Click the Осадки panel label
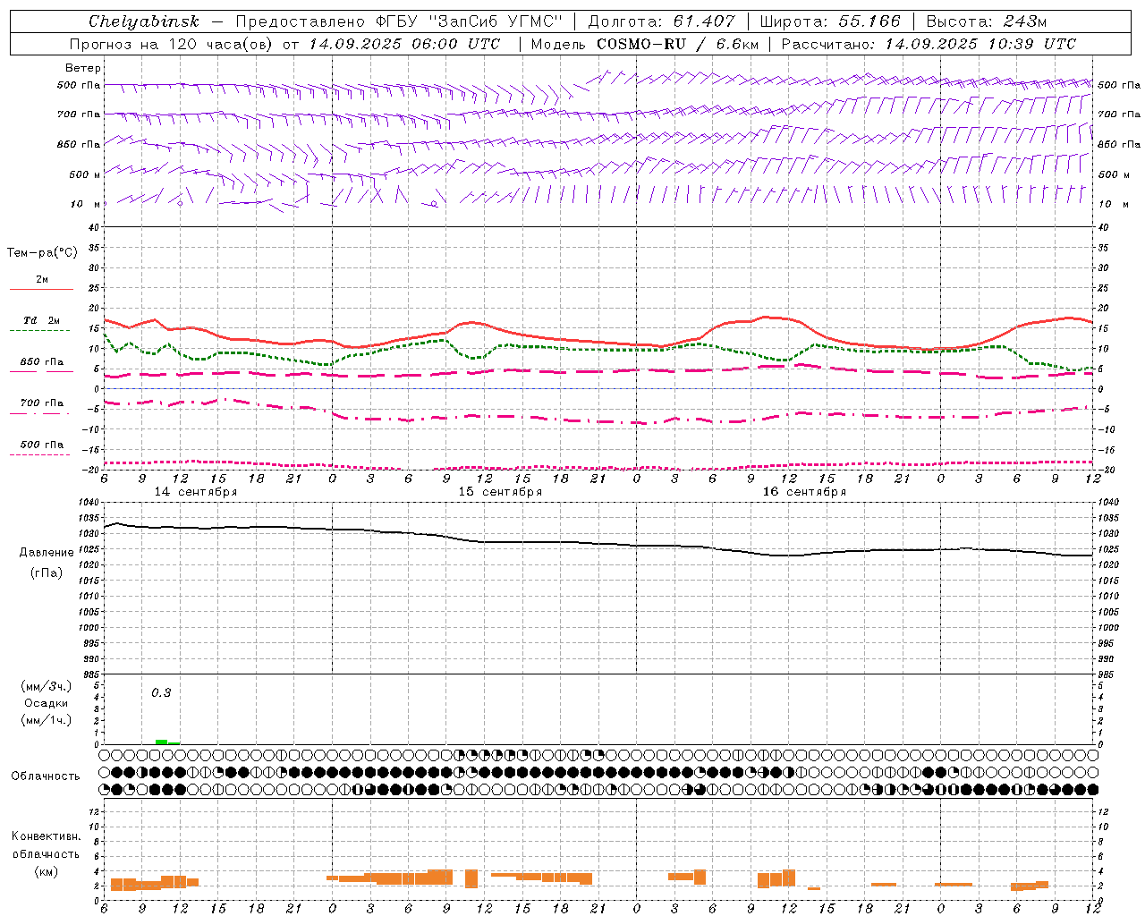 pyautogui.click(x=47, y=703)
